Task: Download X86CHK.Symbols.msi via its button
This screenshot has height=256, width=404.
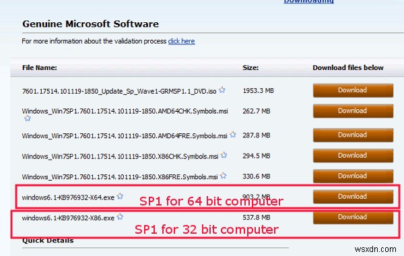Action: [x=353, y=156]
